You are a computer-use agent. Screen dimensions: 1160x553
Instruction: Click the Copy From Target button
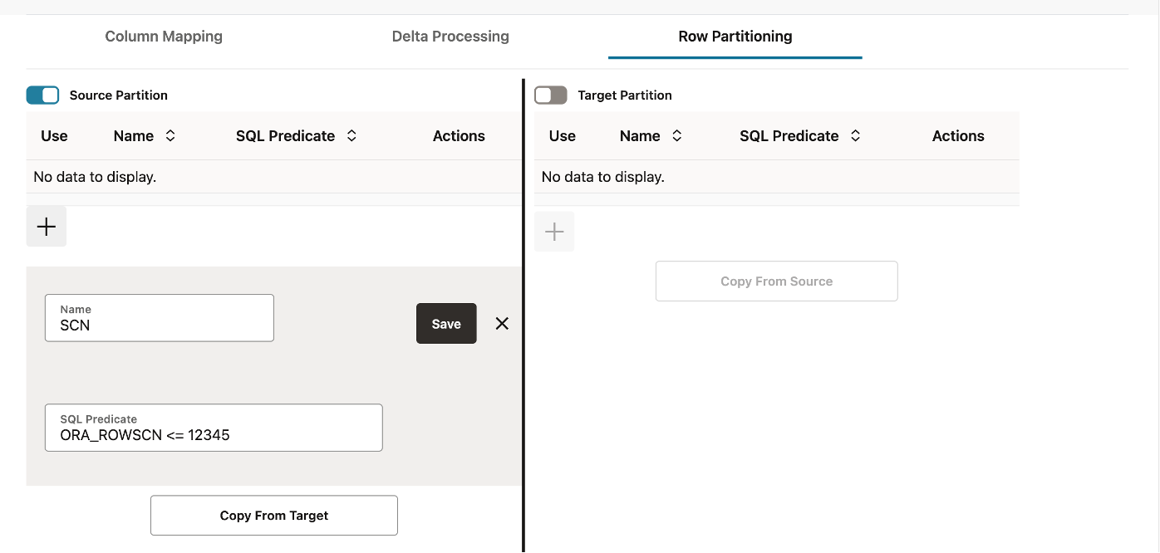click(274, 516)
